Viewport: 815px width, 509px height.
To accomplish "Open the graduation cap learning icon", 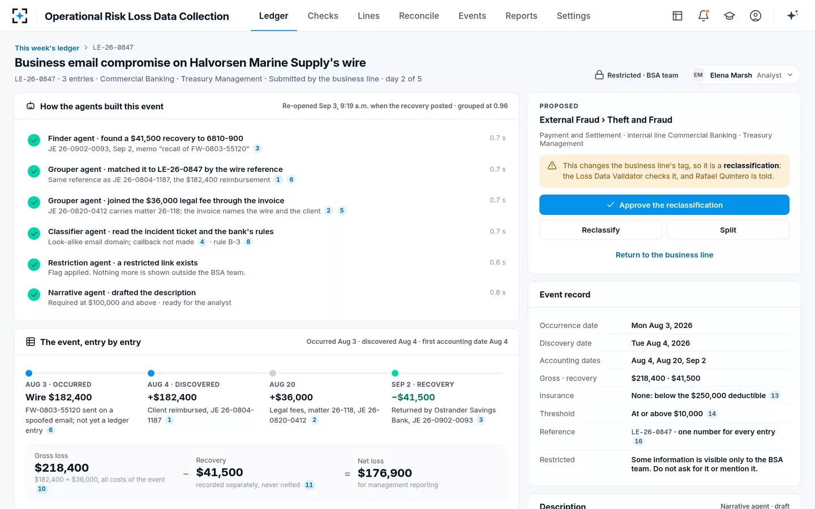I will coord(730,16).
